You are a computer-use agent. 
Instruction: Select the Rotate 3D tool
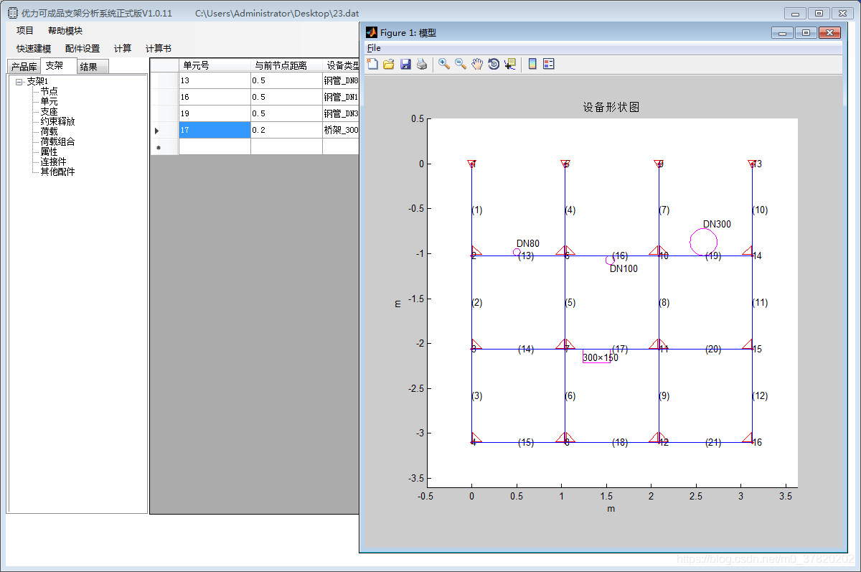494,64
